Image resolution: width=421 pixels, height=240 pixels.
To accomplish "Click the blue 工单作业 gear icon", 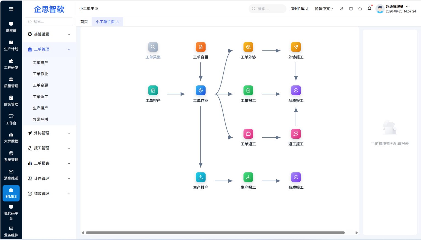I will tap(201, 90).
